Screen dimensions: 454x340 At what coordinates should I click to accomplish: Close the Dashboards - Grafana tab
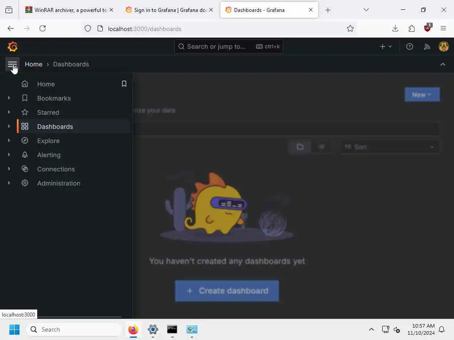tap(311, 10)
